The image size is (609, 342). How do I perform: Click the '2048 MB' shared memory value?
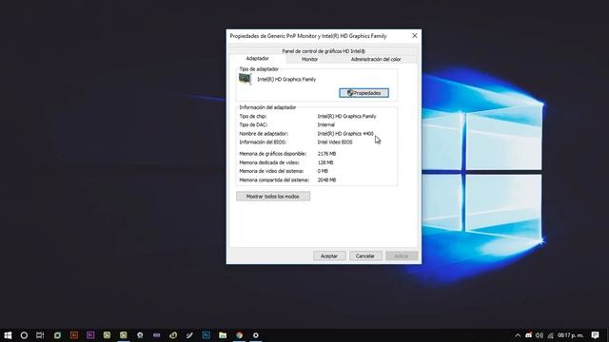click(x=326, y=180)
